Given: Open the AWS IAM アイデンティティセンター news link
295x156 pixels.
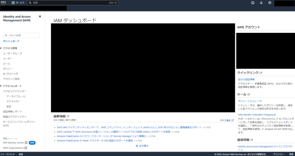Looking at the screenshot, I should point(129,127).
